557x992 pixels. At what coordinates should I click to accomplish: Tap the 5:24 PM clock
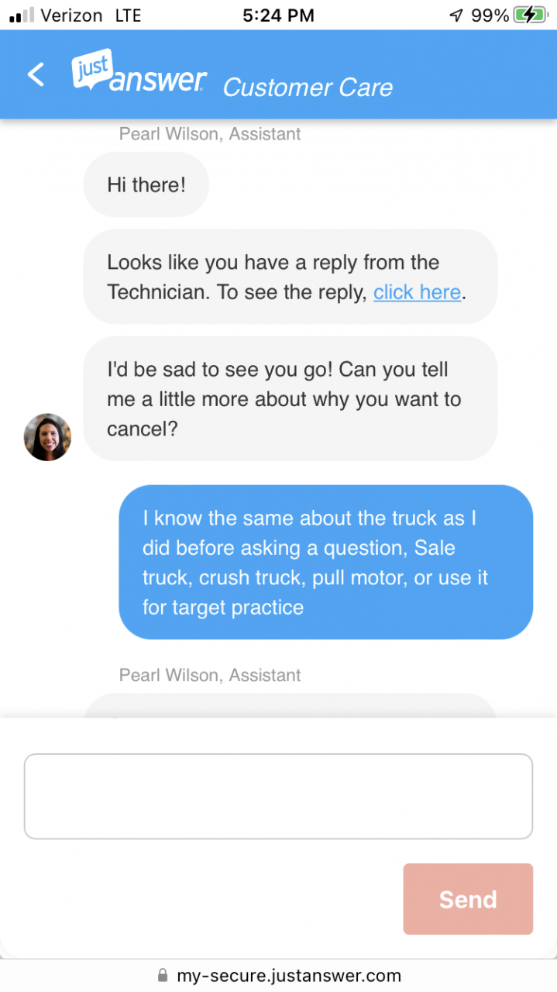coord(278,15)
